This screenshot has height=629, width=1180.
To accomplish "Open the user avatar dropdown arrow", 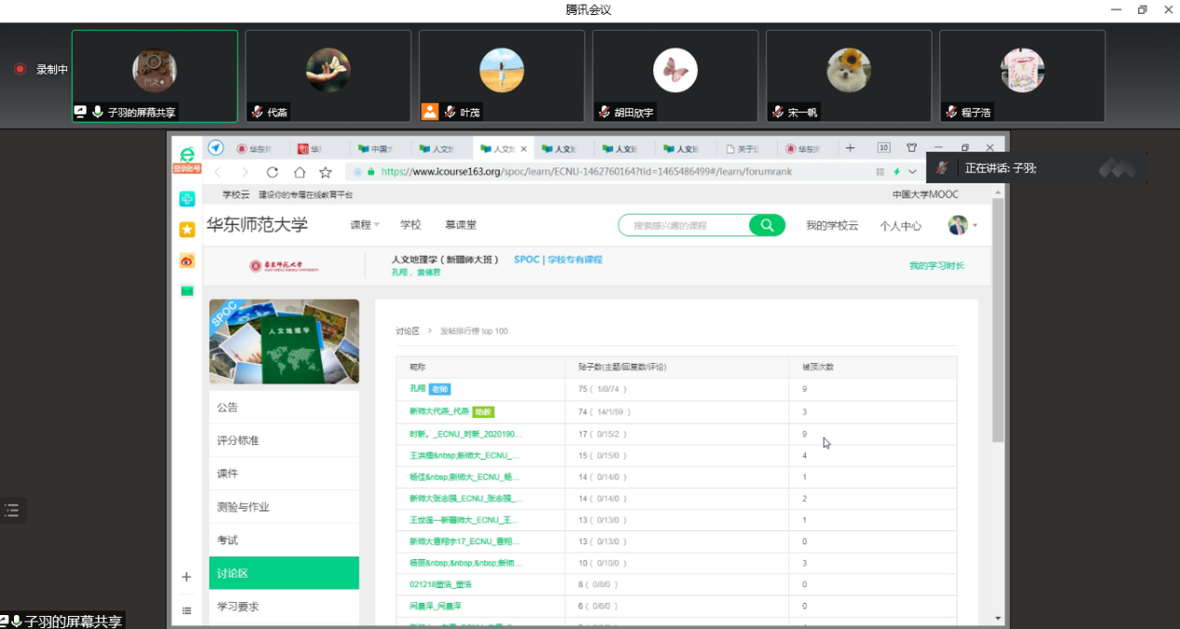I will click(974, 225).
